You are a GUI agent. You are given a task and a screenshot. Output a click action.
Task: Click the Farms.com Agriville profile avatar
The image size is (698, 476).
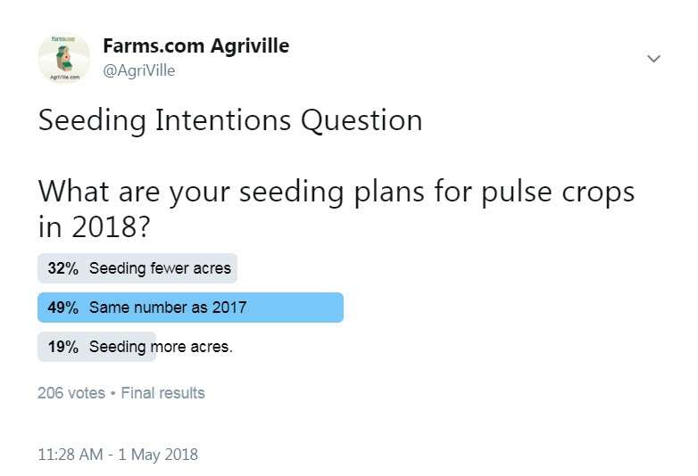point(64,58)
